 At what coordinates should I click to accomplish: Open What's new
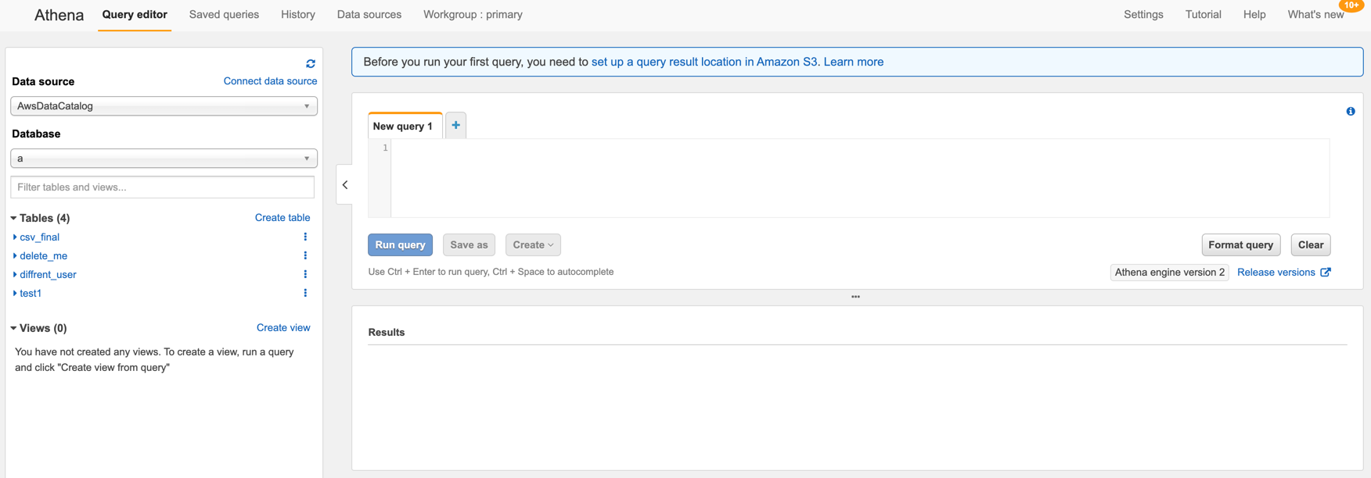[x=1315, y=15]
